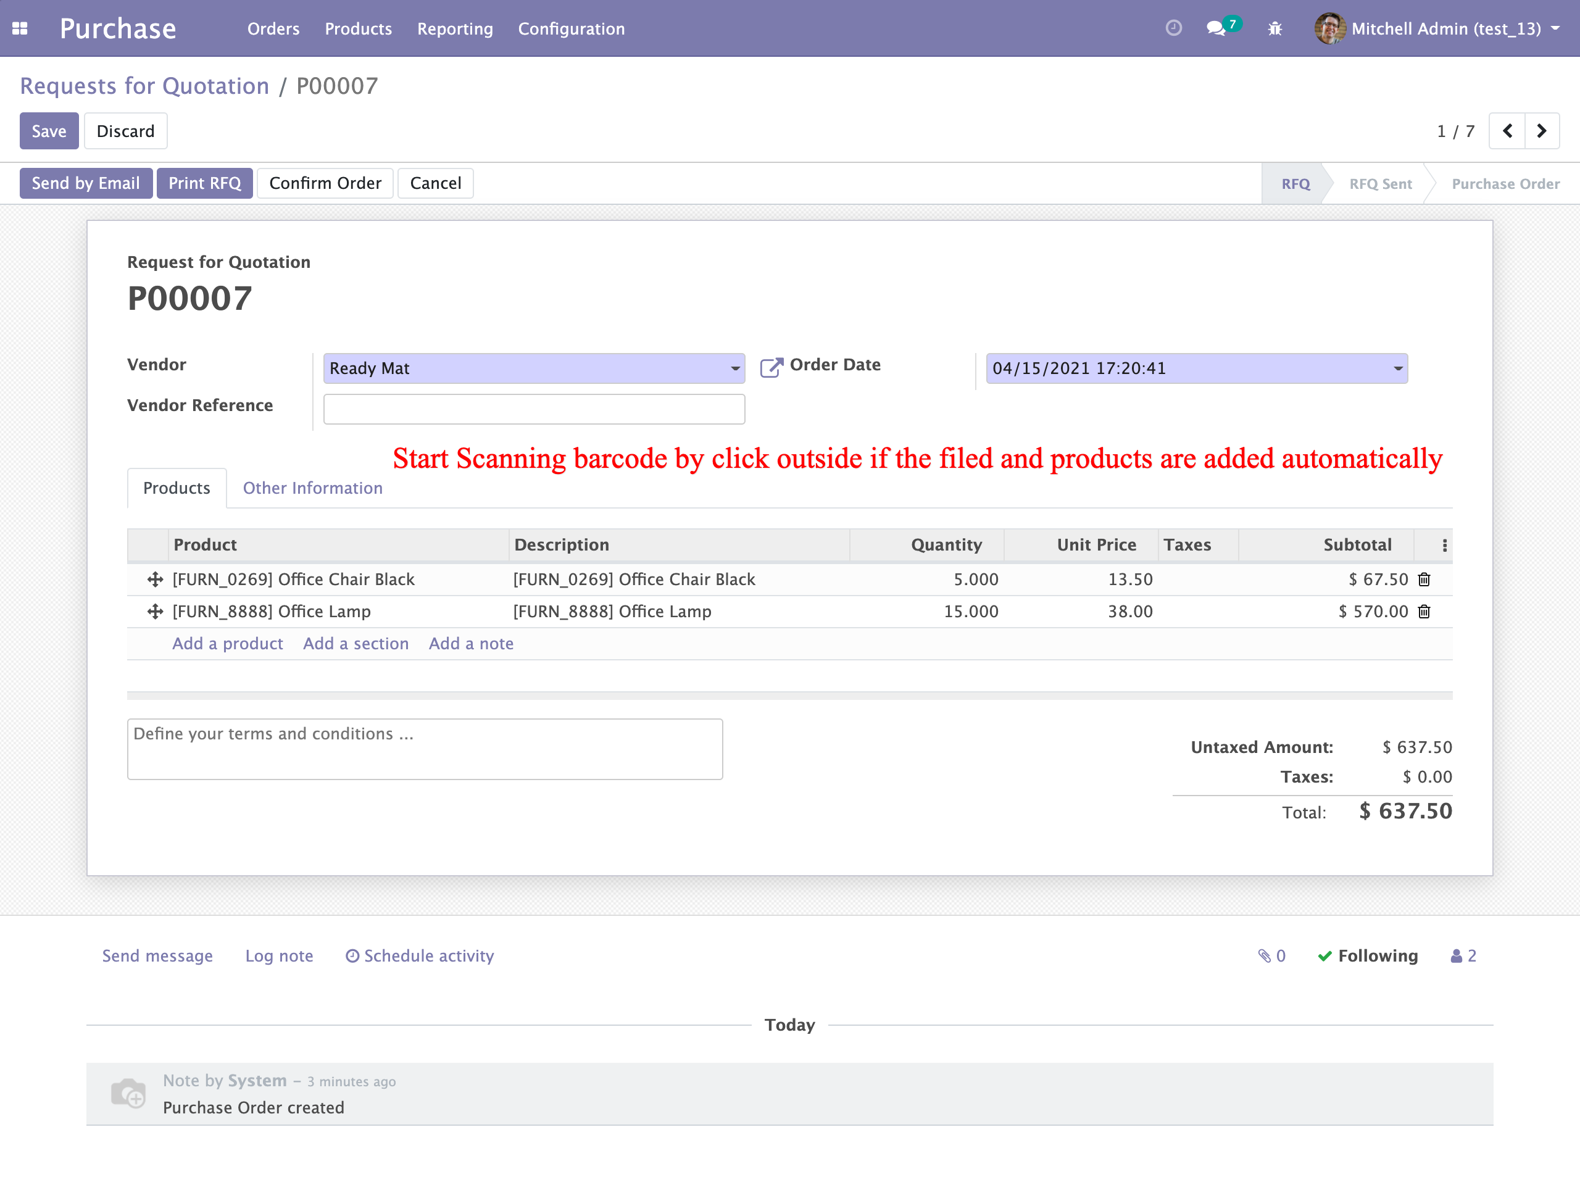Go to next record arrow
The image size is (1580, 1185).
[x=1542, y=131]
